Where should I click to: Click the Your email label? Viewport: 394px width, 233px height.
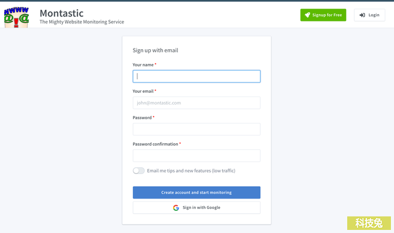(143, 91)
